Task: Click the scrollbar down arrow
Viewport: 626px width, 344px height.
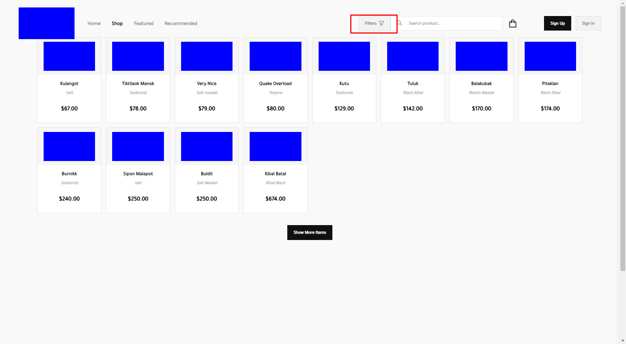Action: (x=623, y=341)
